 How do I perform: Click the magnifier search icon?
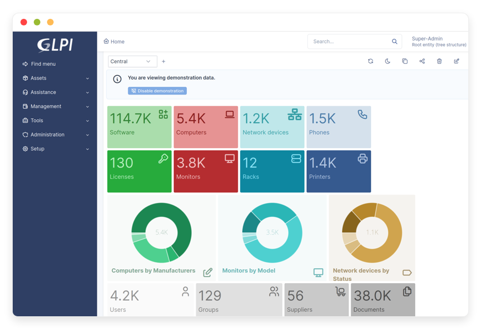coord(395,41)
